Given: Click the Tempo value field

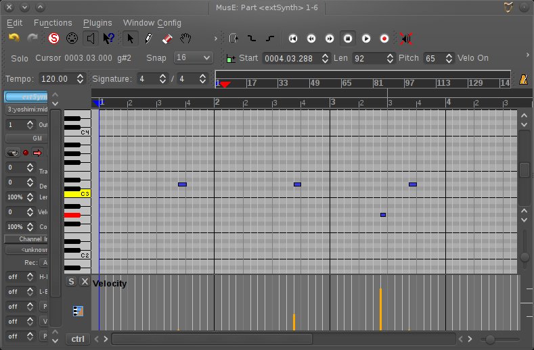Looking at the screenshot, I should coord(57,79).
